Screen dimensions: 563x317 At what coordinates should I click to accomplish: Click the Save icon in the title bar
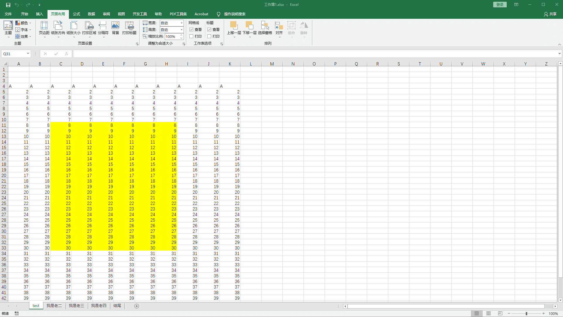point(8,5)
